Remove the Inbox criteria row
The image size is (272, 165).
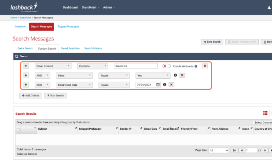pyautogui.click(x=182, y=75)
